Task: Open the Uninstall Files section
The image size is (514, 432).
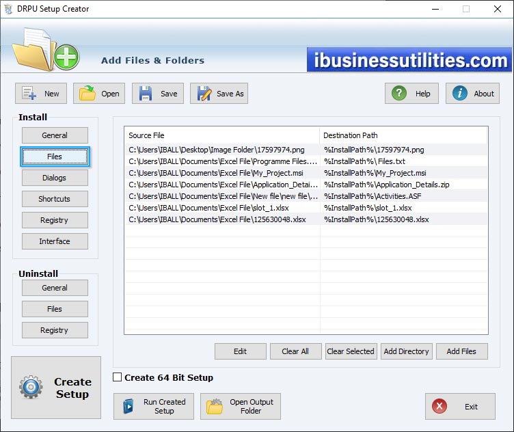Action: (x=55, y=309)
